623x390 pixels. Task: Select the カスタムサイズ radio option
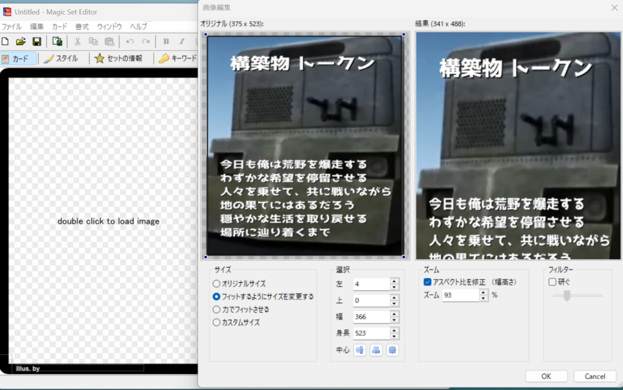[217, 322]
